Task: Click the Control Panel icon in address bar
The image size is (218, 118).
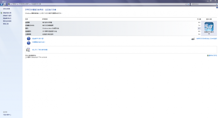Action: coord(9,4)
